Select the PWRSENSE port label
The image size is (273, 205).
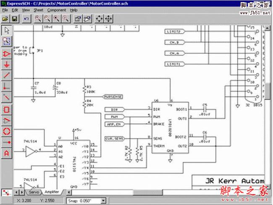(113, 97)
